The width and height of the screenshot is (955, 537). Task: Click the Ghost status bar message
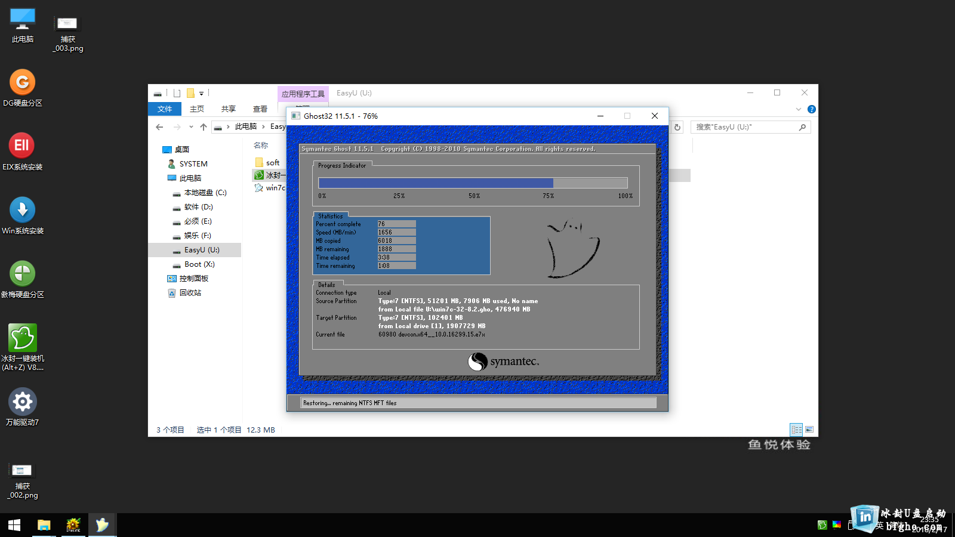[478, 403]
